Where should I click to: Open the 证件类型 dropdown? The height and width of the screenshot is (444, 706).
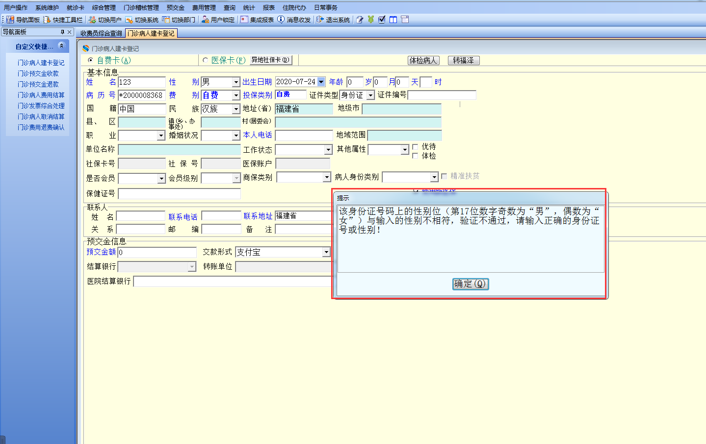click(x=370, y=95)
